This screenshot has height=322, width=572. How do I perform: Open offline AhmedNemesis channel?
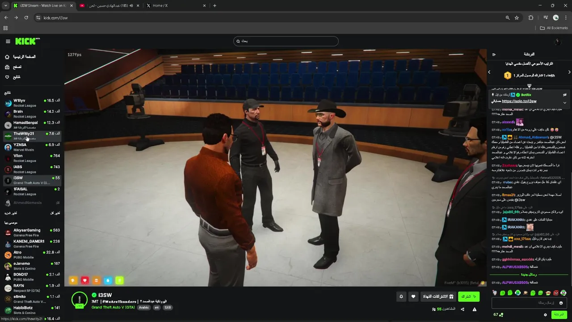(31, 203)
